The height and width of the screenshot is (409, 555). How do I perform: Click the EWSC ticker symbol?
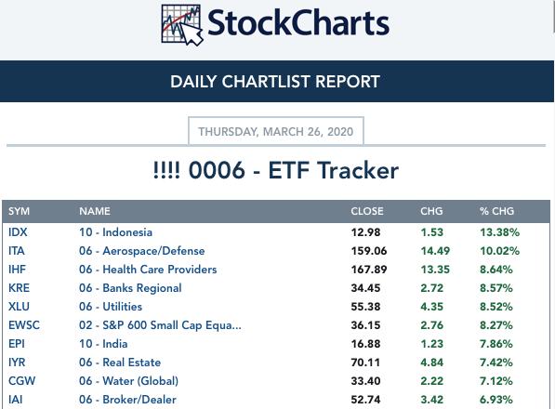tap(24, 325)
